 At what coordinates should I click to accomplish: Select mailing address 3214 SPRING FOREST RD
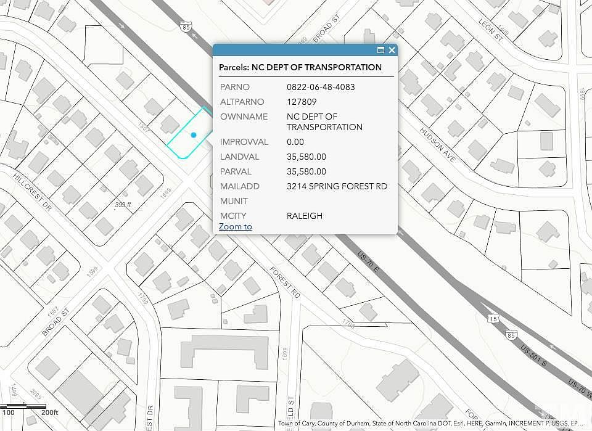coord(337,186)
